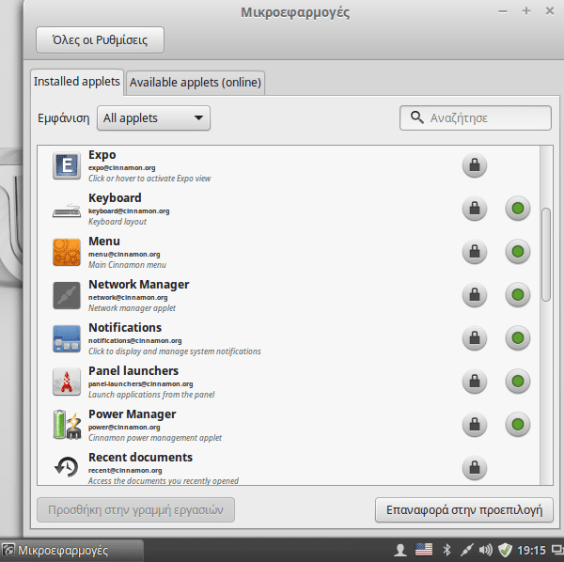
Task: Click the lock icon in Power Manager row
Action: pyautogui.click(x=475, y=424)
